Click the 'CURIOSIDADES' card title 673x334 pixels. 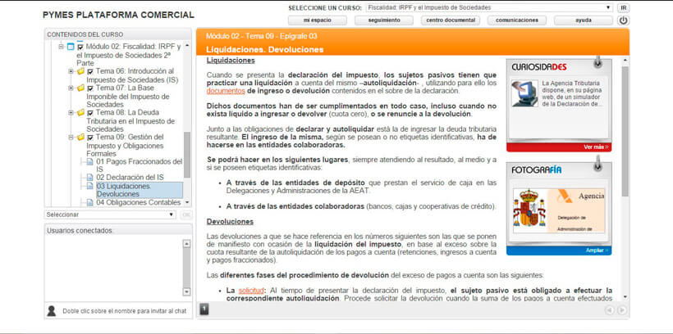click(x=539, y=67)
